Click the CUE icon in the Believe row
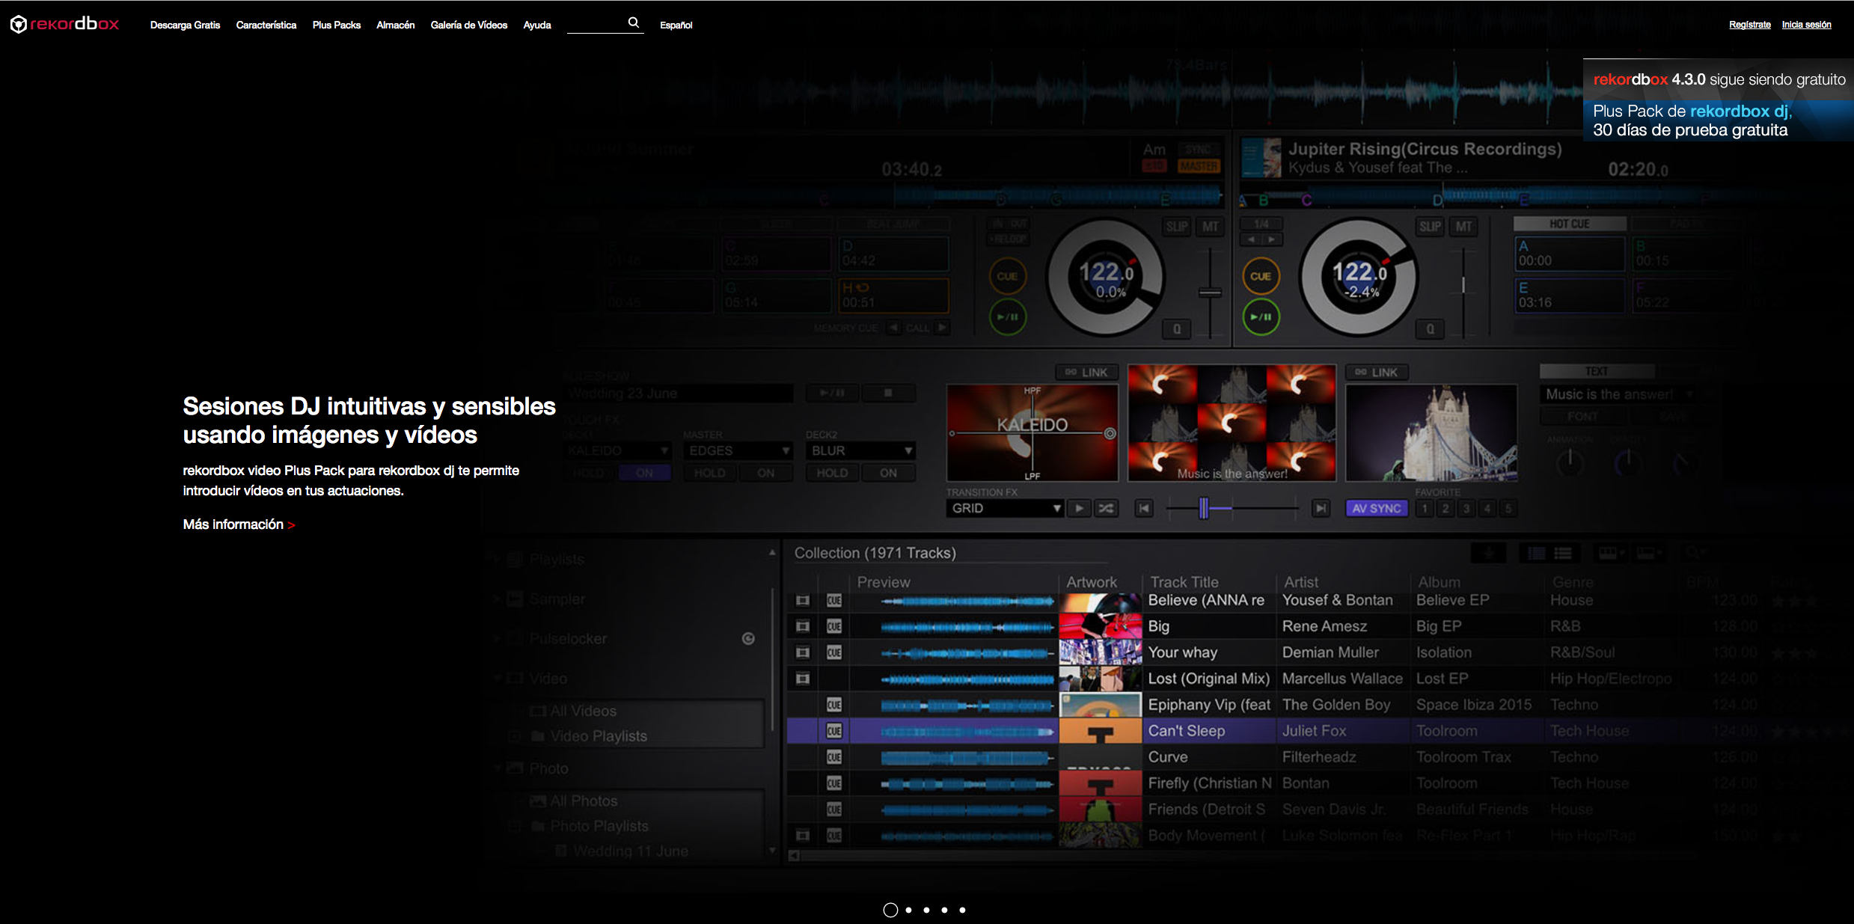 (x=834, y=600)
